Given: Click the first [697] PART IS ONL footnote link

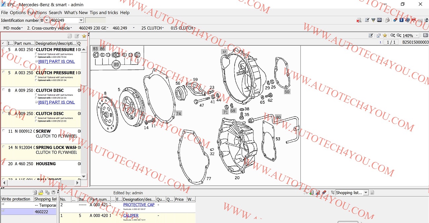Looking at the screenshot, I should pyautogui.click(x=56, y=61).
